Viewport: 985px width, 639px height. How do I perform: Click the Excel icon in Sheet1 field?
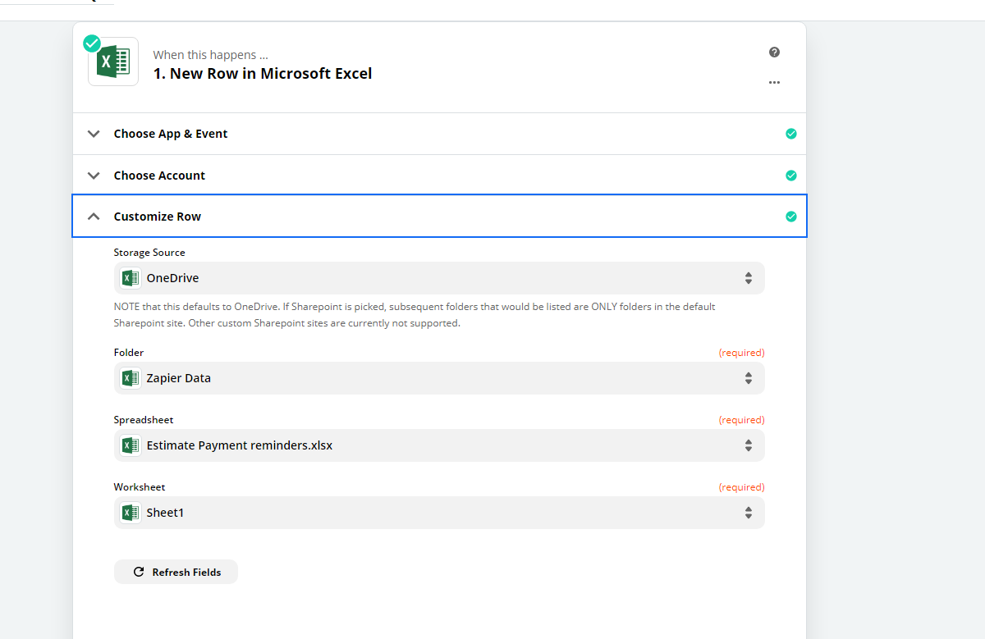tap(129, 513)
